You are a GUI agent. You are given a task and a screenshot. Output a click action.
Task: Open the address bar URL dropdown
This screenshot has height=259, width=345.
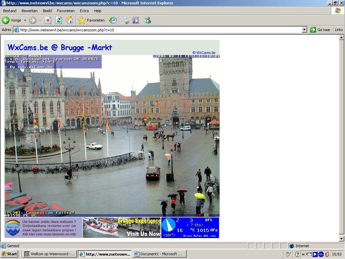click(x=305, y=30)
